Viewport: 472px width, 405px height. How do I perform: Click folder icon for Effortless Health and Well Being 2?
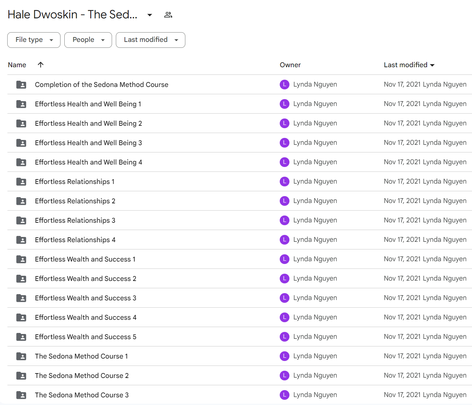pyautogui.click(x=21, y=123)
